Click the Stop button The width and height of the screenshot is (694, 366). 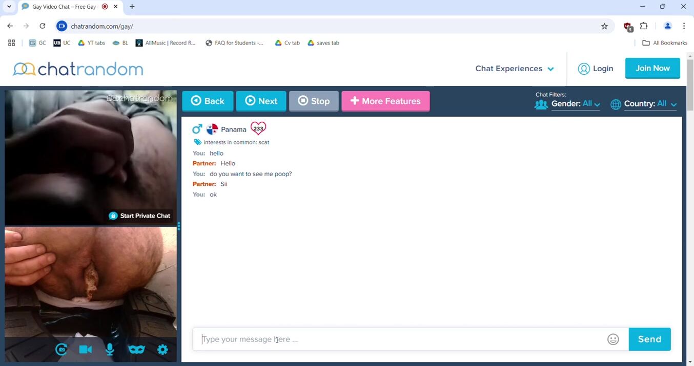[314, 101]
